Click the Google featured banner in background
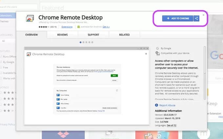The height and width of the screenshot is (139, 223). pyautogui.click(x=215, y=42)
